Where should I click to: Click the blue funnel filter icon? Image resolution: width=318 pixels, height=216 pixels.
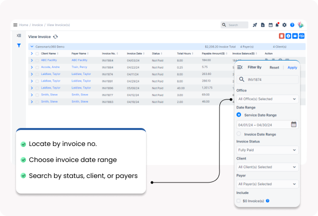coord(19,45)
